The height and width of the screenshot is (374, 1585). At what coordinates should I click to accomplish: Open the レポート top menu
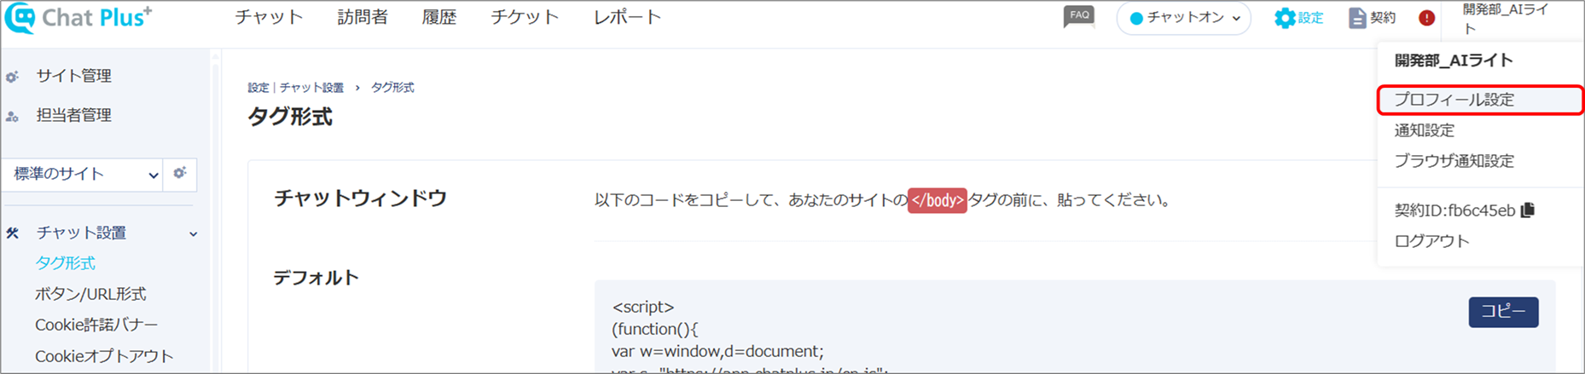pos(627,17)
